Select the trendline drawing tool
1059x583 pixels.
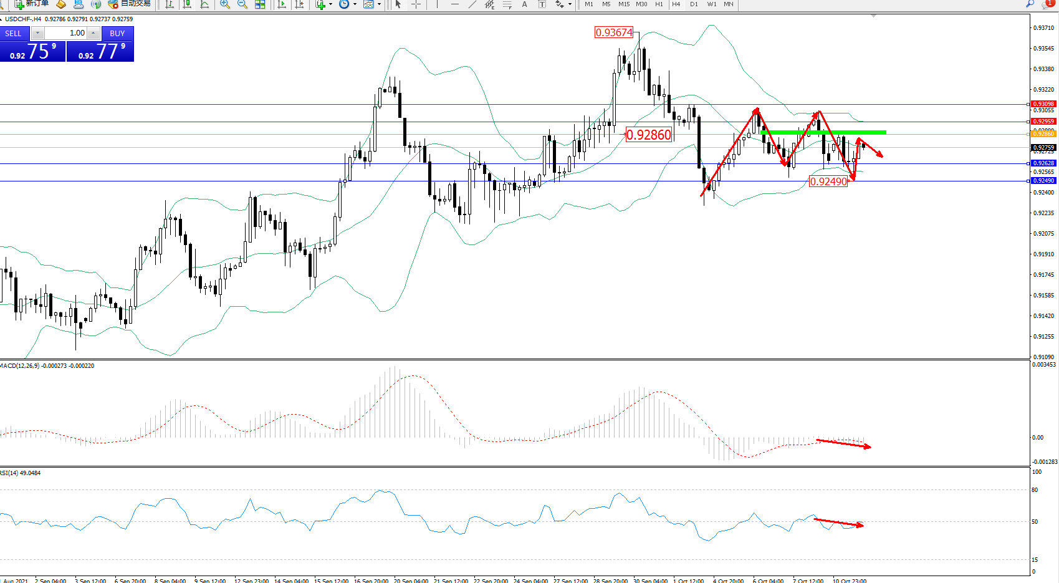click(x=472, y=4)
